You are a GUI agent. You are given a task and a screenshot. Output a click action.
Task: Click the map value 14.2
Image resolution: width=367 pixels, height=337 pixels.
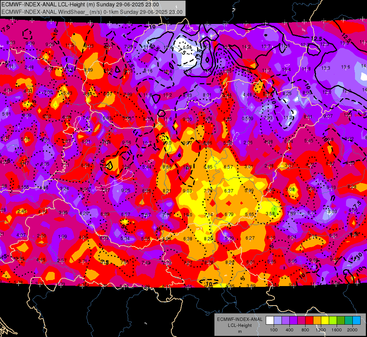point(246,47)
